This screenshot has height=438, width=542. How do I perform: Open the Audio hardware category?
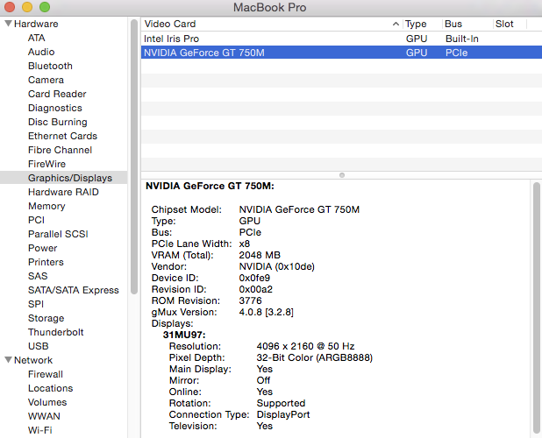click(41, 52)
